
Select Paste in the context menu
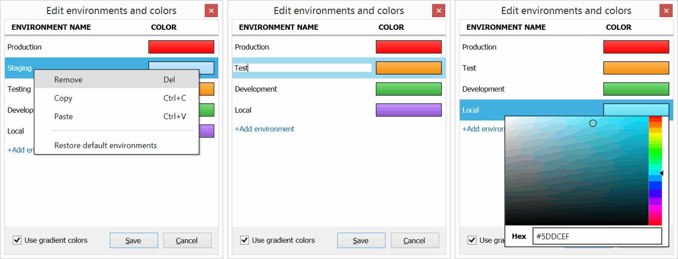pyautogui.click(x=63, y=117)
